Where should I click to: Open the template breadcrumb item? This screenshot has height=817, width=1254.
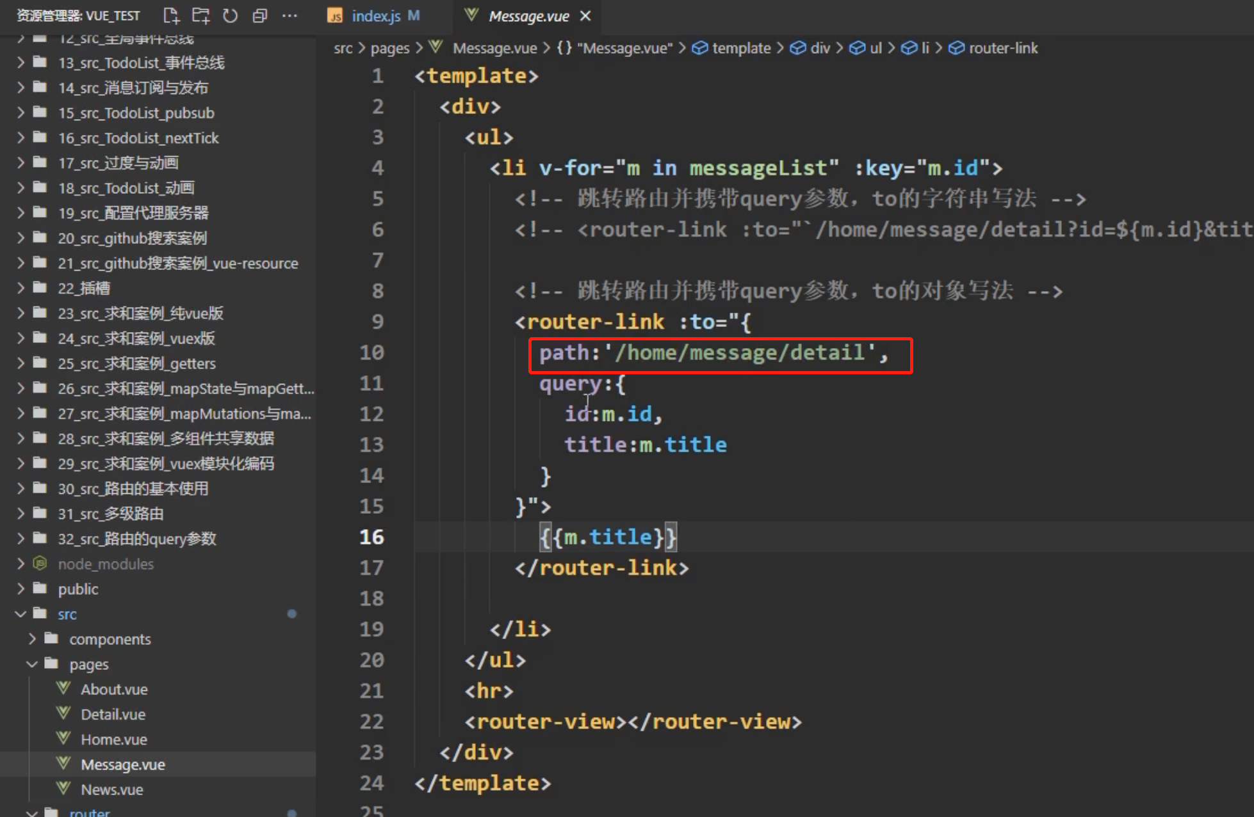click(731, 48)
